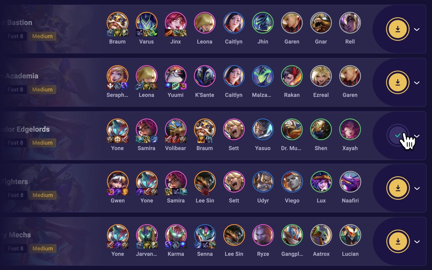The width and height of the screenshot is (432, 270).
Task: Expand the Fighters comp row chevron
Action: tap(417, 188)
